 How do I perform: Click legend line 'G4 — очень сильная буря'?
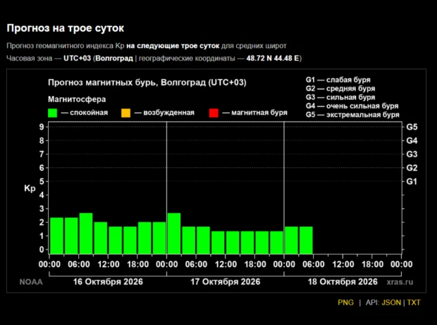352,106
